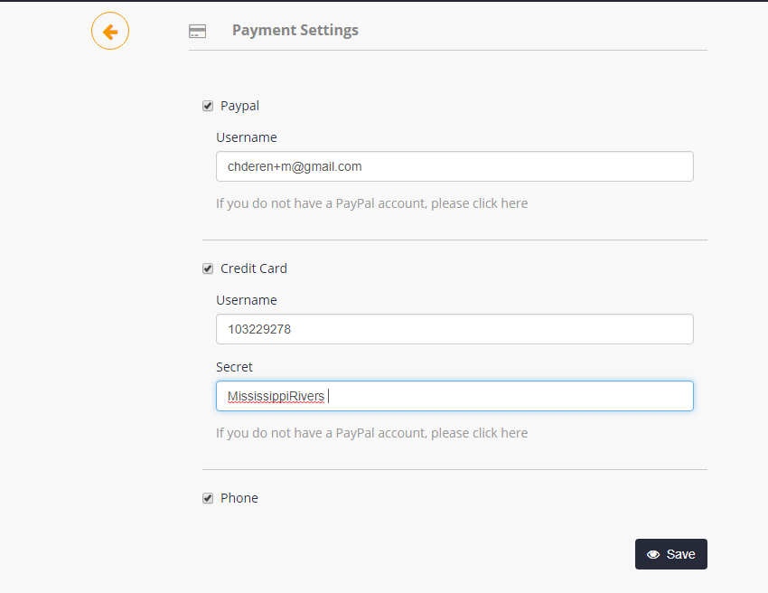Click the Secret field label

234,367
